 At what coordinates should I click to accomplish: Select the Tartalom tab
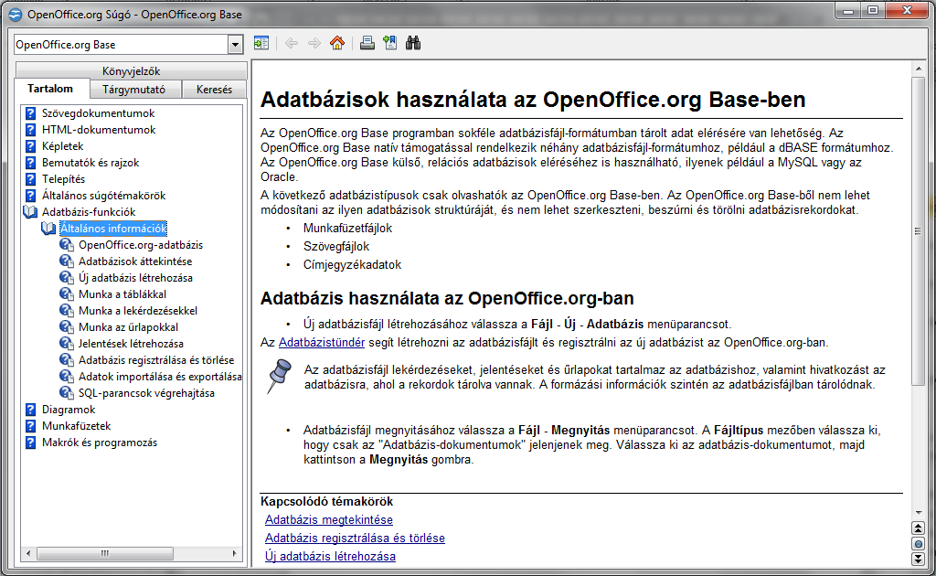[x=50, y=89]
